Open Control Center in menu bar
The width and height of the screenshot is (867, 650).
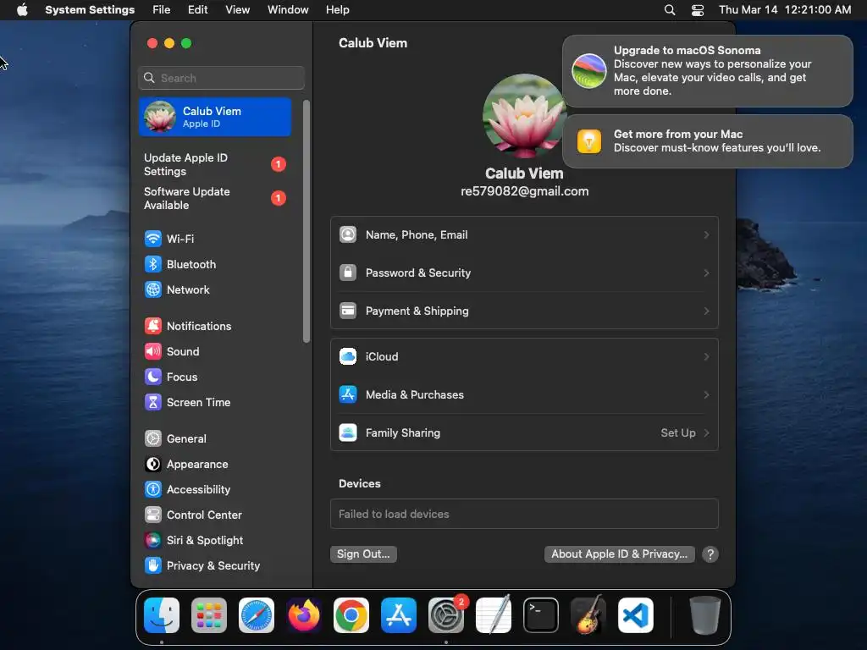[x=698, y=10]
